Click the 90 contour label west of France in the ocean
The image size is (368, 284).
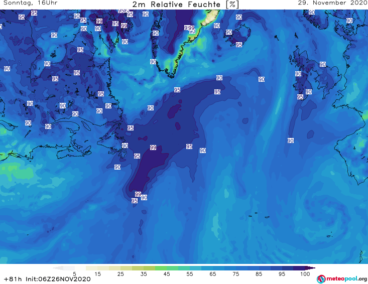[x=291, y=140]
